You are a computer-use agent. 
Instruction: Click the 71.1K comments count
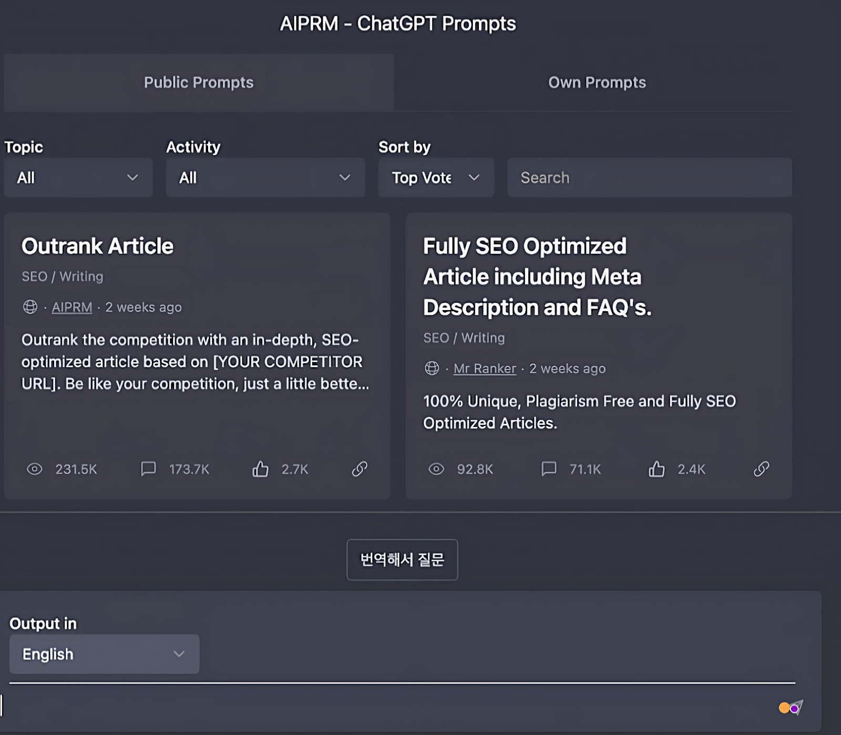tap(586, 469)
